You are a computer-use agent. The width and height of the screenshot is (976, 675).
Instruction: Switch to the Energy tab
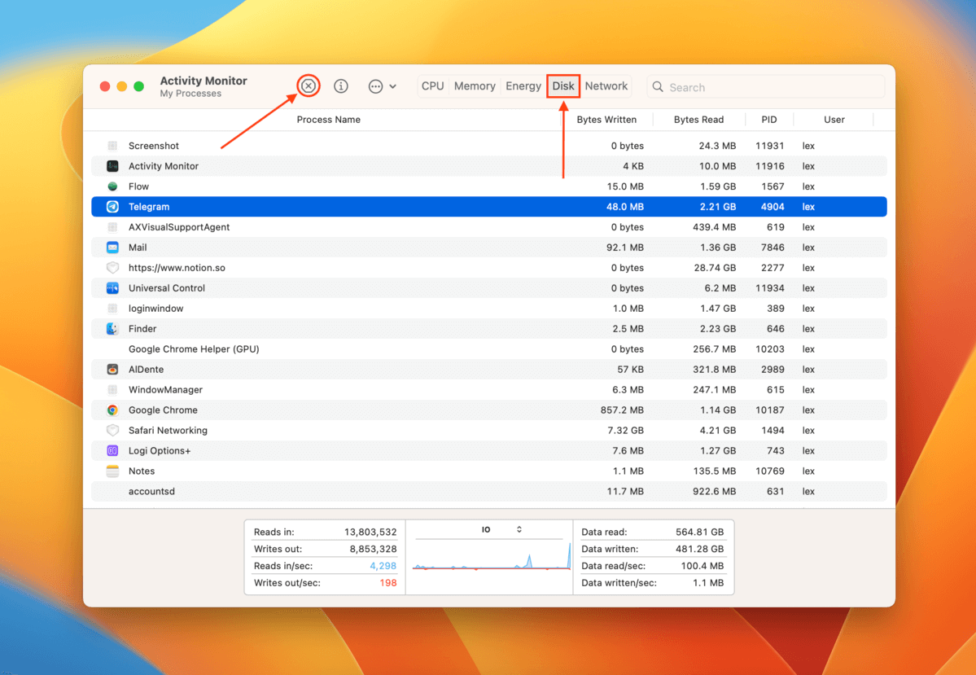tap(523, 86)
